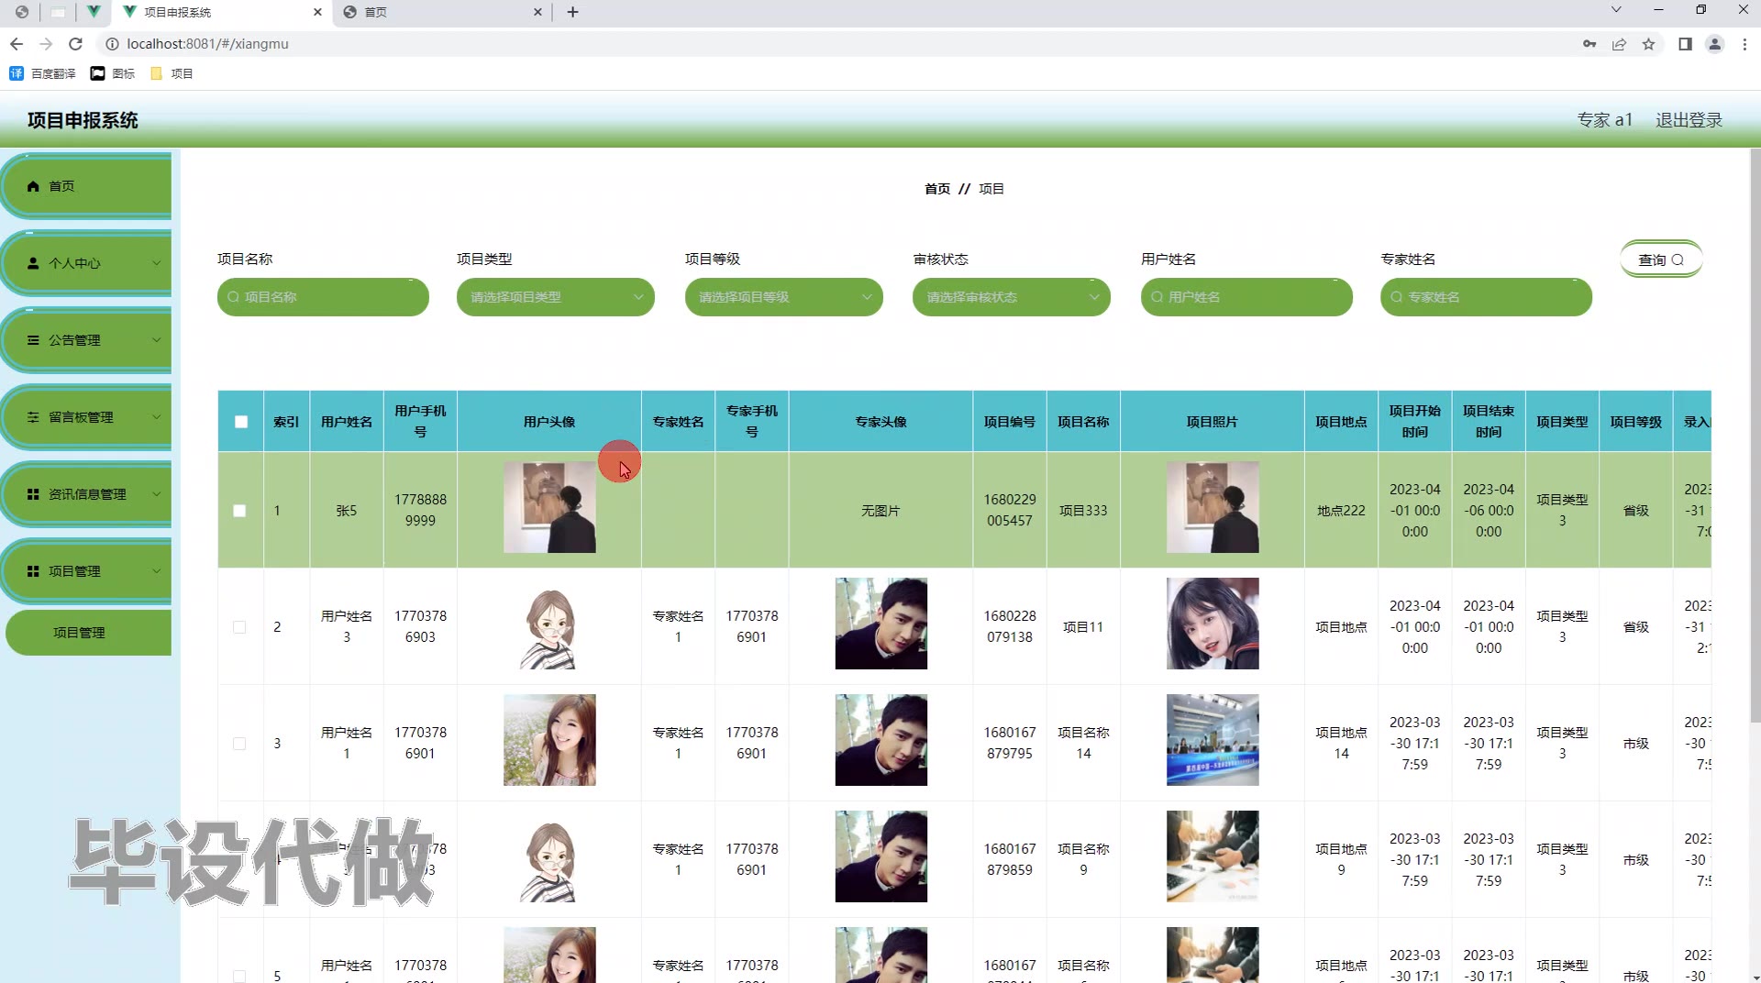Focus the 项目名称 search input
Image resolution: width=1761 pixels, height=983 pixels.
click(323, 297)
